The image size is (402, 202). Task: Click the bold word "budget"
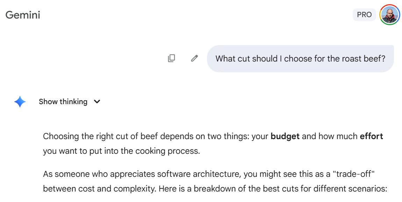pos(285,136)
